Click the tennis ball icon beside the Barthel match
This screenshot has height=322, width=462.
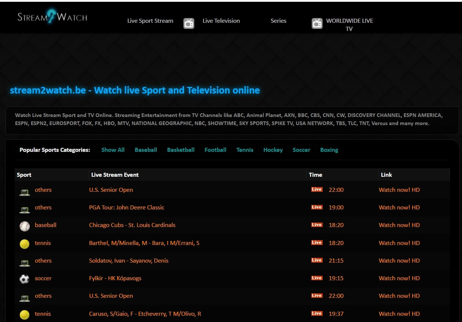pos(24,243)
